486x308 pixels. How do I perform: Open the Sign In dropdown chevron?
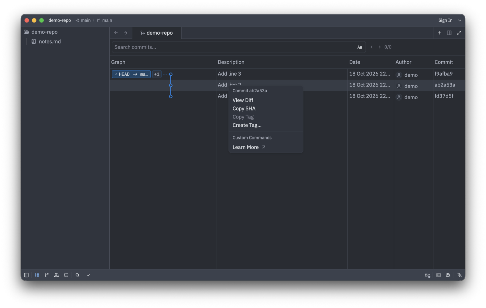coord(459,20)
